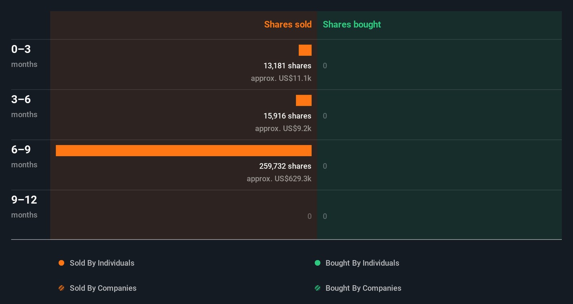This screenshot has height=304, width=573.
Task: Click the 259,732 shares value
Action: click(285, 166)
